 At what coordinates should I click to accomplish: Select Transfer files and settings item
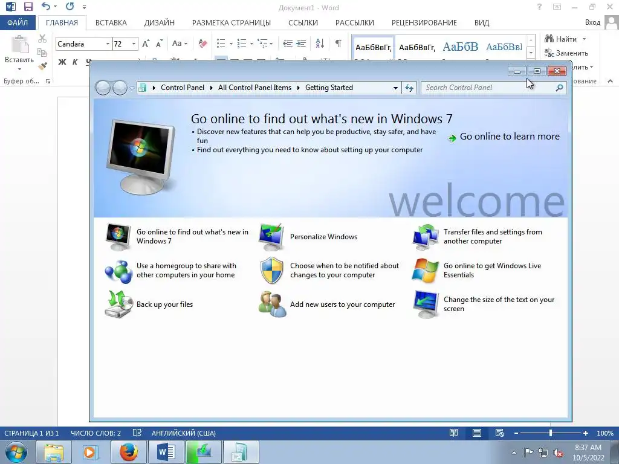coord(478,237)
